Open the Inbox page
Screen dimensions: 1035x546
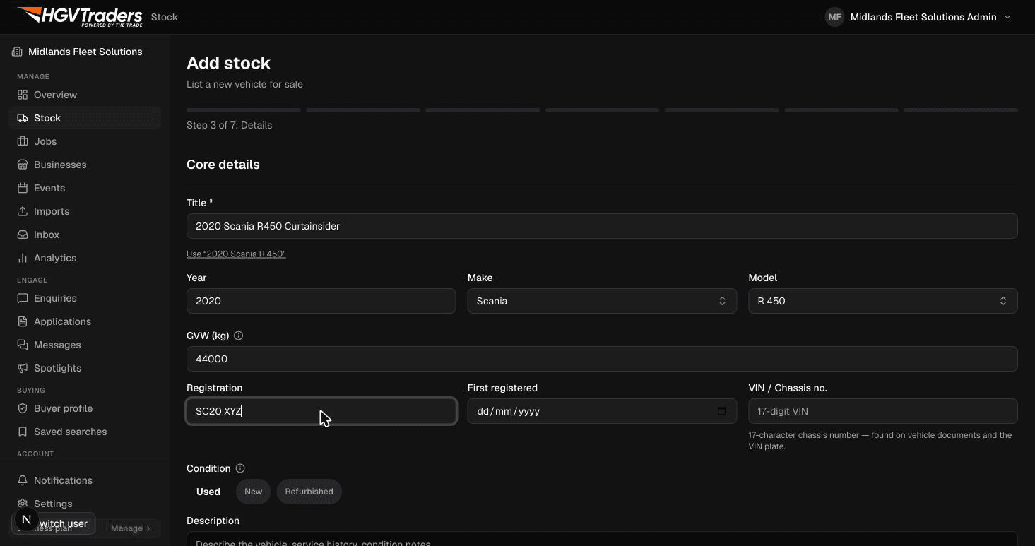pos(85,235)
